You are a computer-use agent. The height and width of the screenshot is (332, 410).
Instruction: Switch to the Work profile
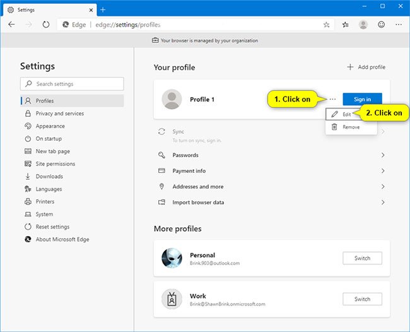pyautogui.click(x=362, y=299)
